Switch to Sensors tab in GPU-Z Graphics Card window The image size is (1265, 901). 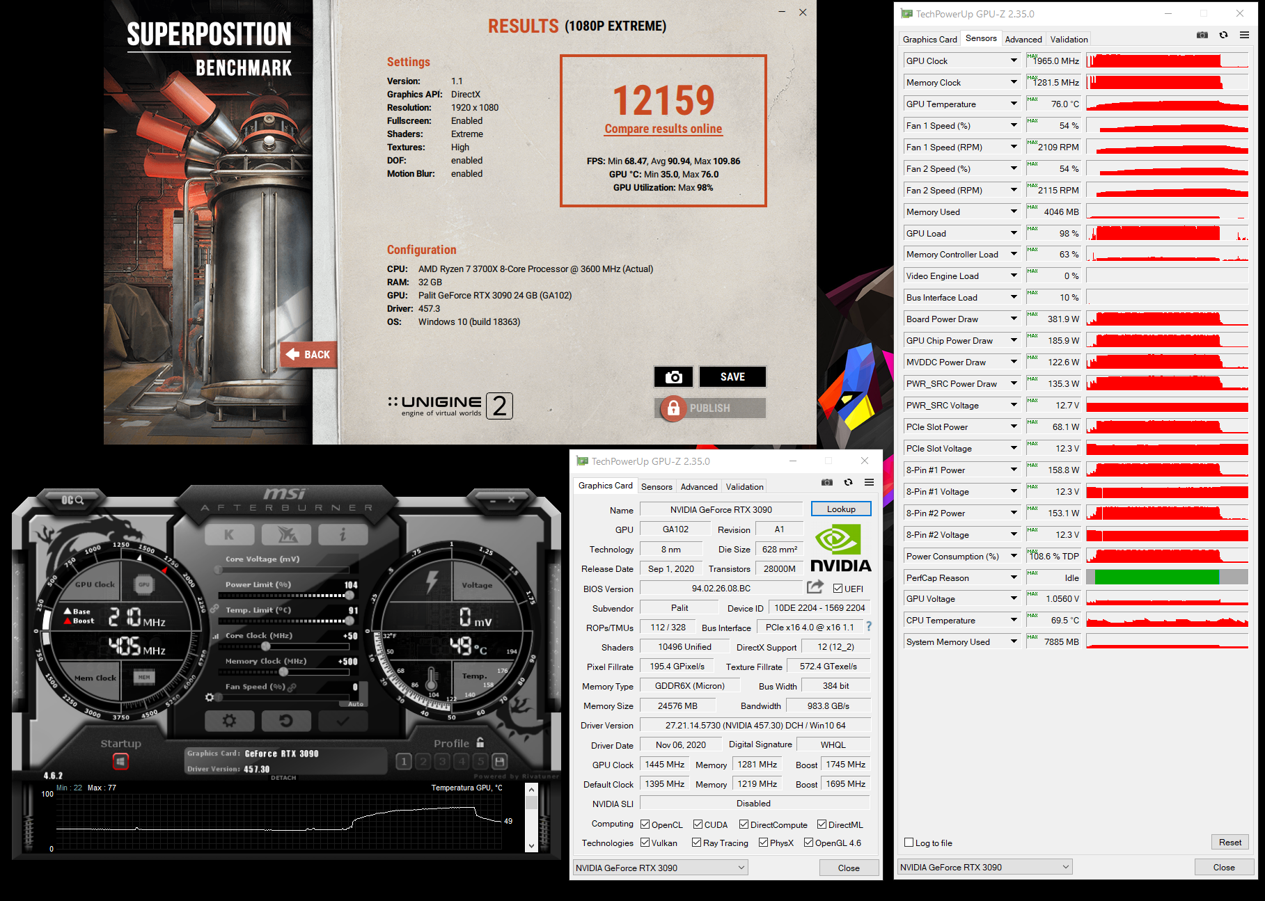(x=657, y=487)
